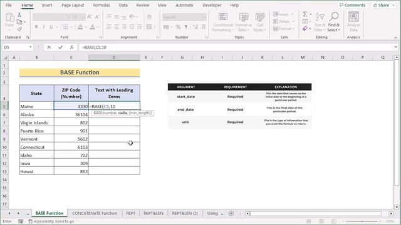Screen dimensions: 401x225
Task: Open the font name dropdown
Action: (x=69, y=17)
